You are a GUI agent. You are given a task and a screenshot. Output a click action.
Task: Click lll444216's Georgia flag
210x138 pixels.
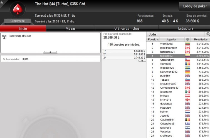click(188, 100)
